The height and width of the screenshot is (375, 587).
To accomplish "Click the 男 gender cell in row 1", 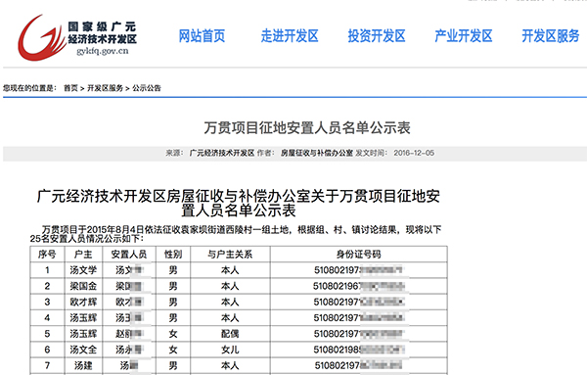I will tap(173, 270).
